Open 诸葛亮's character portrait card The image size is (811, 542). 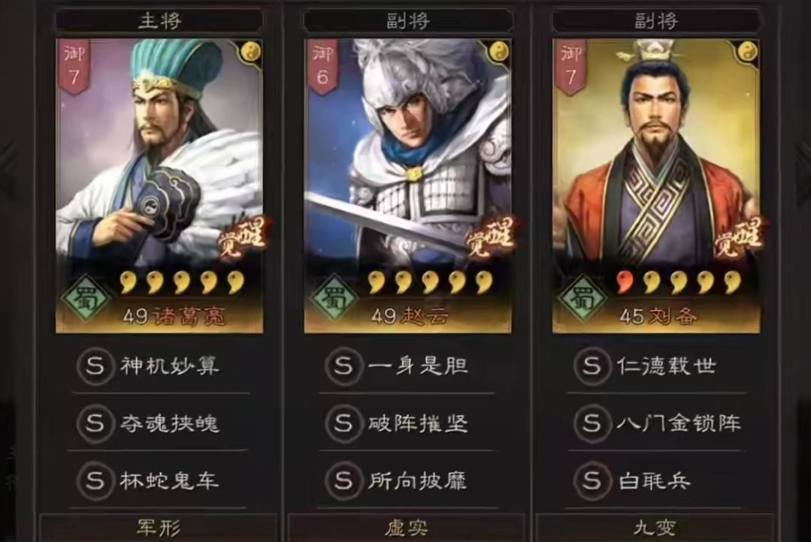[x=159, y=186]
